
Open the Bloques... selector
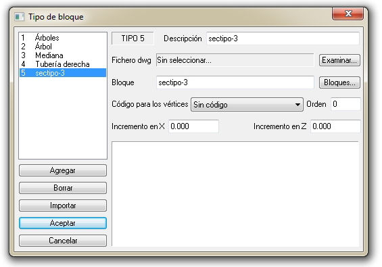pos(339,82)
